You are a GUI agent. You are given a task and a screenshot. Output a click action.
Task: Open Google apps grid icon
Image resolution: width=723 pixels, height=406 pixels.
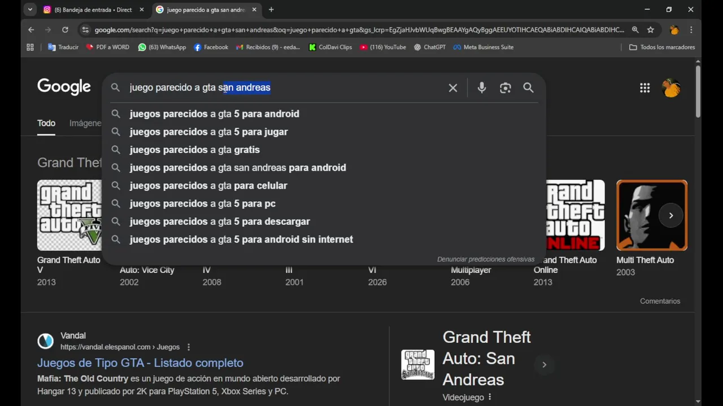click(x=644, y=87)
